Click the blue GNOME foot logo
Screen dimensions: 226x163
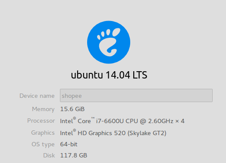pos(109,42)
